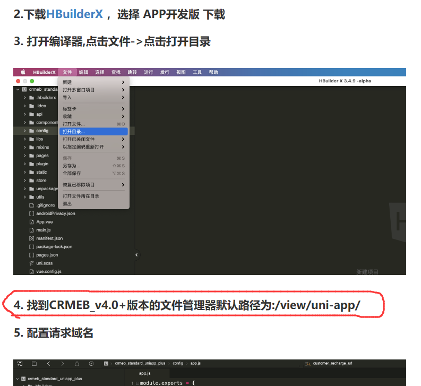Expand the 收藏 submenu arrow
This screenshot has height=386, width=421.
[x=123, y=116]
